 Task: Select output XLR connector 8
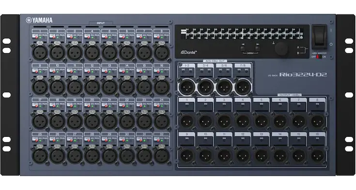coord(317,121)
